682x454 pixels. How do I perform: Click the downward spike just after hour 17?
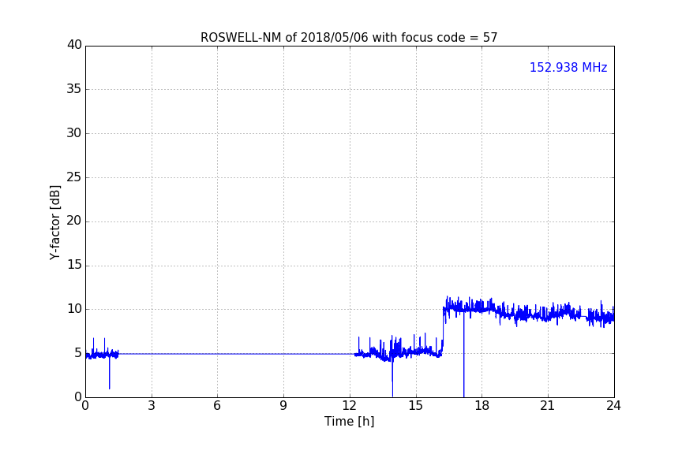[463, 354]
